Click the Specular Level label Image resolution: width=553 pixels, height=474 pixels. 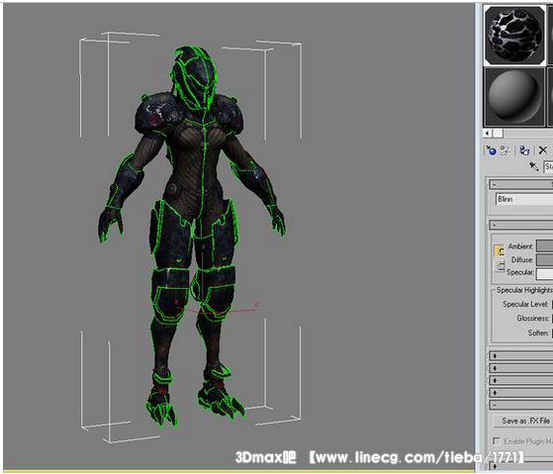pos(525,304)
